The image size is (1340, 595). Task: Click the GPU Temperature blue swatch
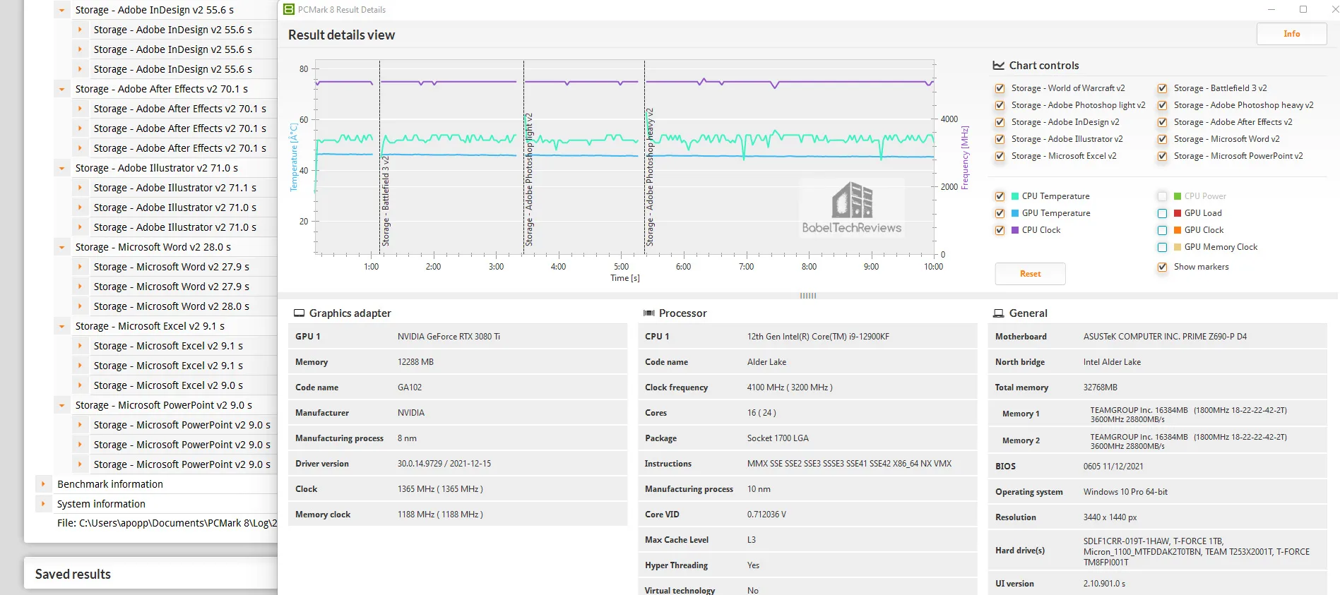pos(1015,213)
